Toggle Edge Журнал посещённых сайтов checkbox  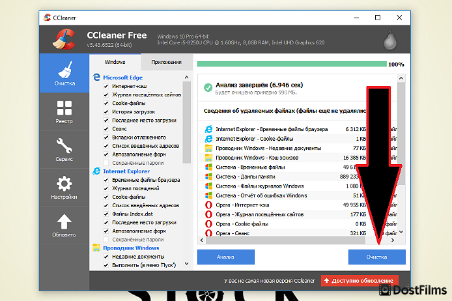106,94
